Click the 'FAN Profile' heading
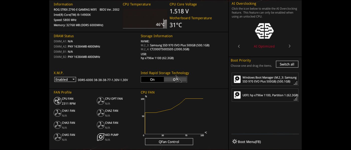Screen dimensions: 351x150 click(x=63, y=92)
